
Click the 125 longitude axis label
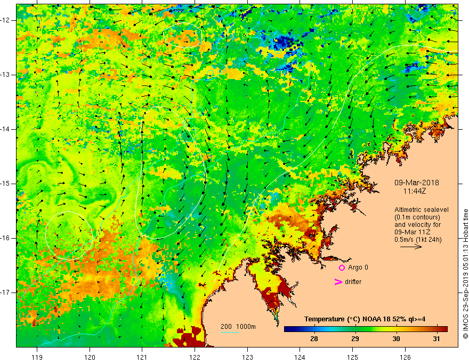click(x=353, y=357)
